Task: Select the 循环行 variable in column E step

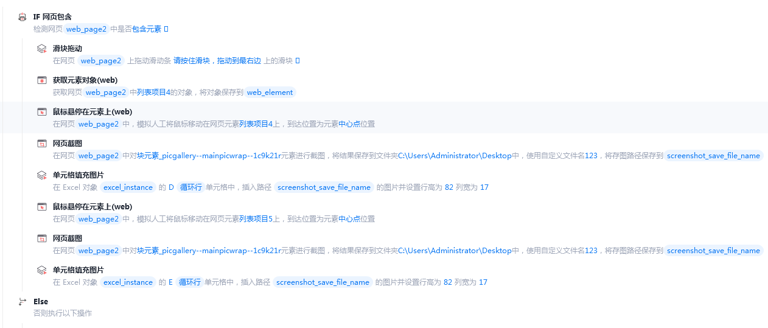Action: coord(190,282)
